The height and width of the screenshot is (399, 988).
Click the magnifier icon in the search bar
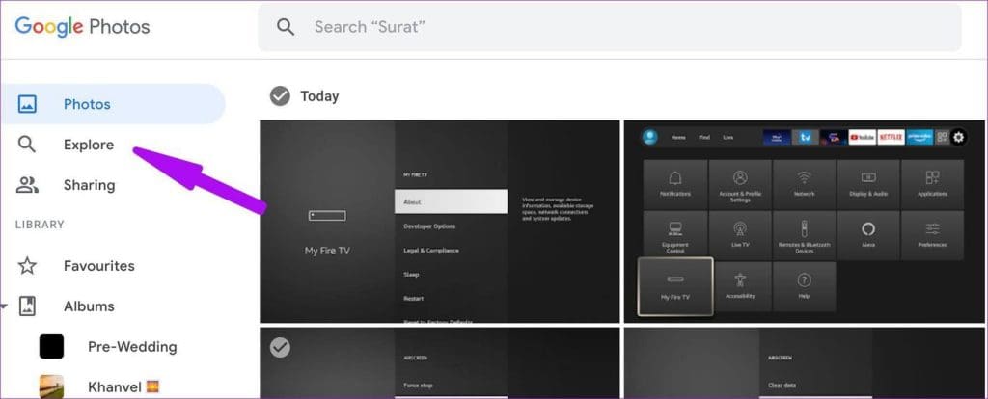(x=286, y=27)
